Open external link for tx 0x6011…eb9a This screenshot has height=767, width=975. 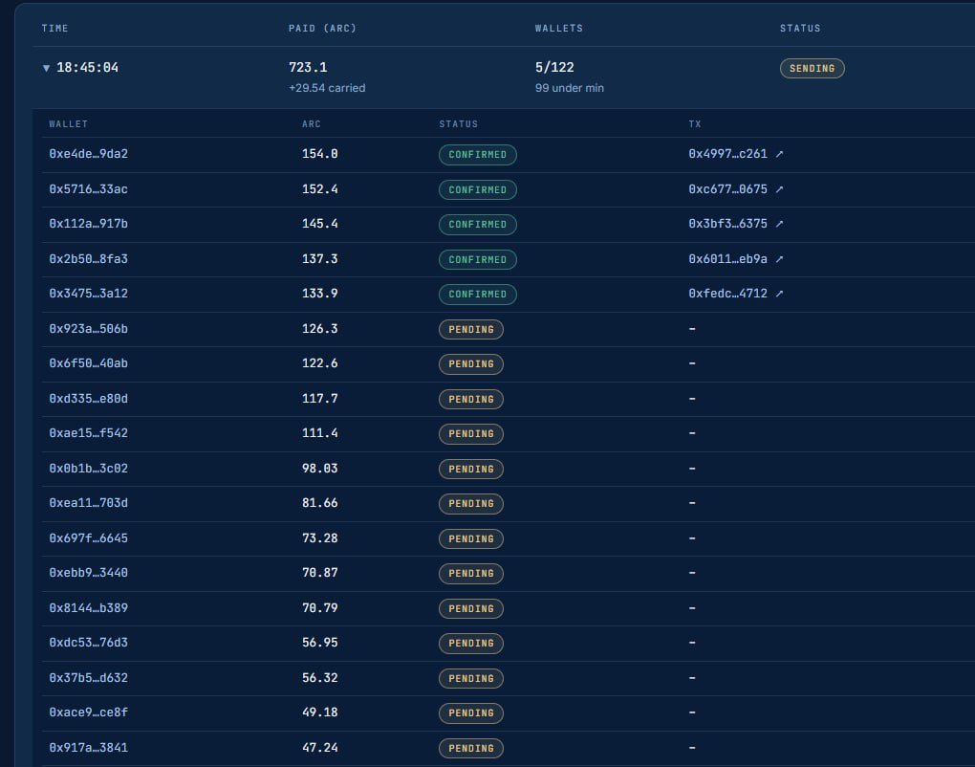tap(779, 259)
